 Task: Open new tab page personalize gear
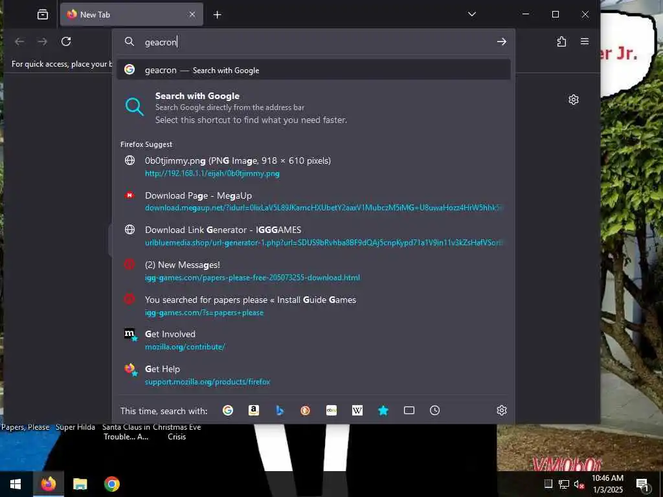coord(574,100)
